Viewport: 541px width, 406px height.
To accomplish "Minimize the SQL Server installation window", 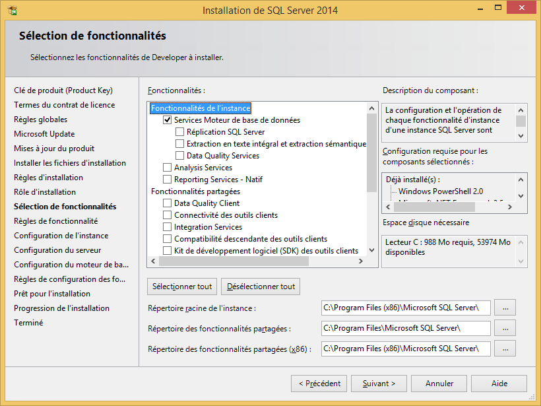I will 480,8.
